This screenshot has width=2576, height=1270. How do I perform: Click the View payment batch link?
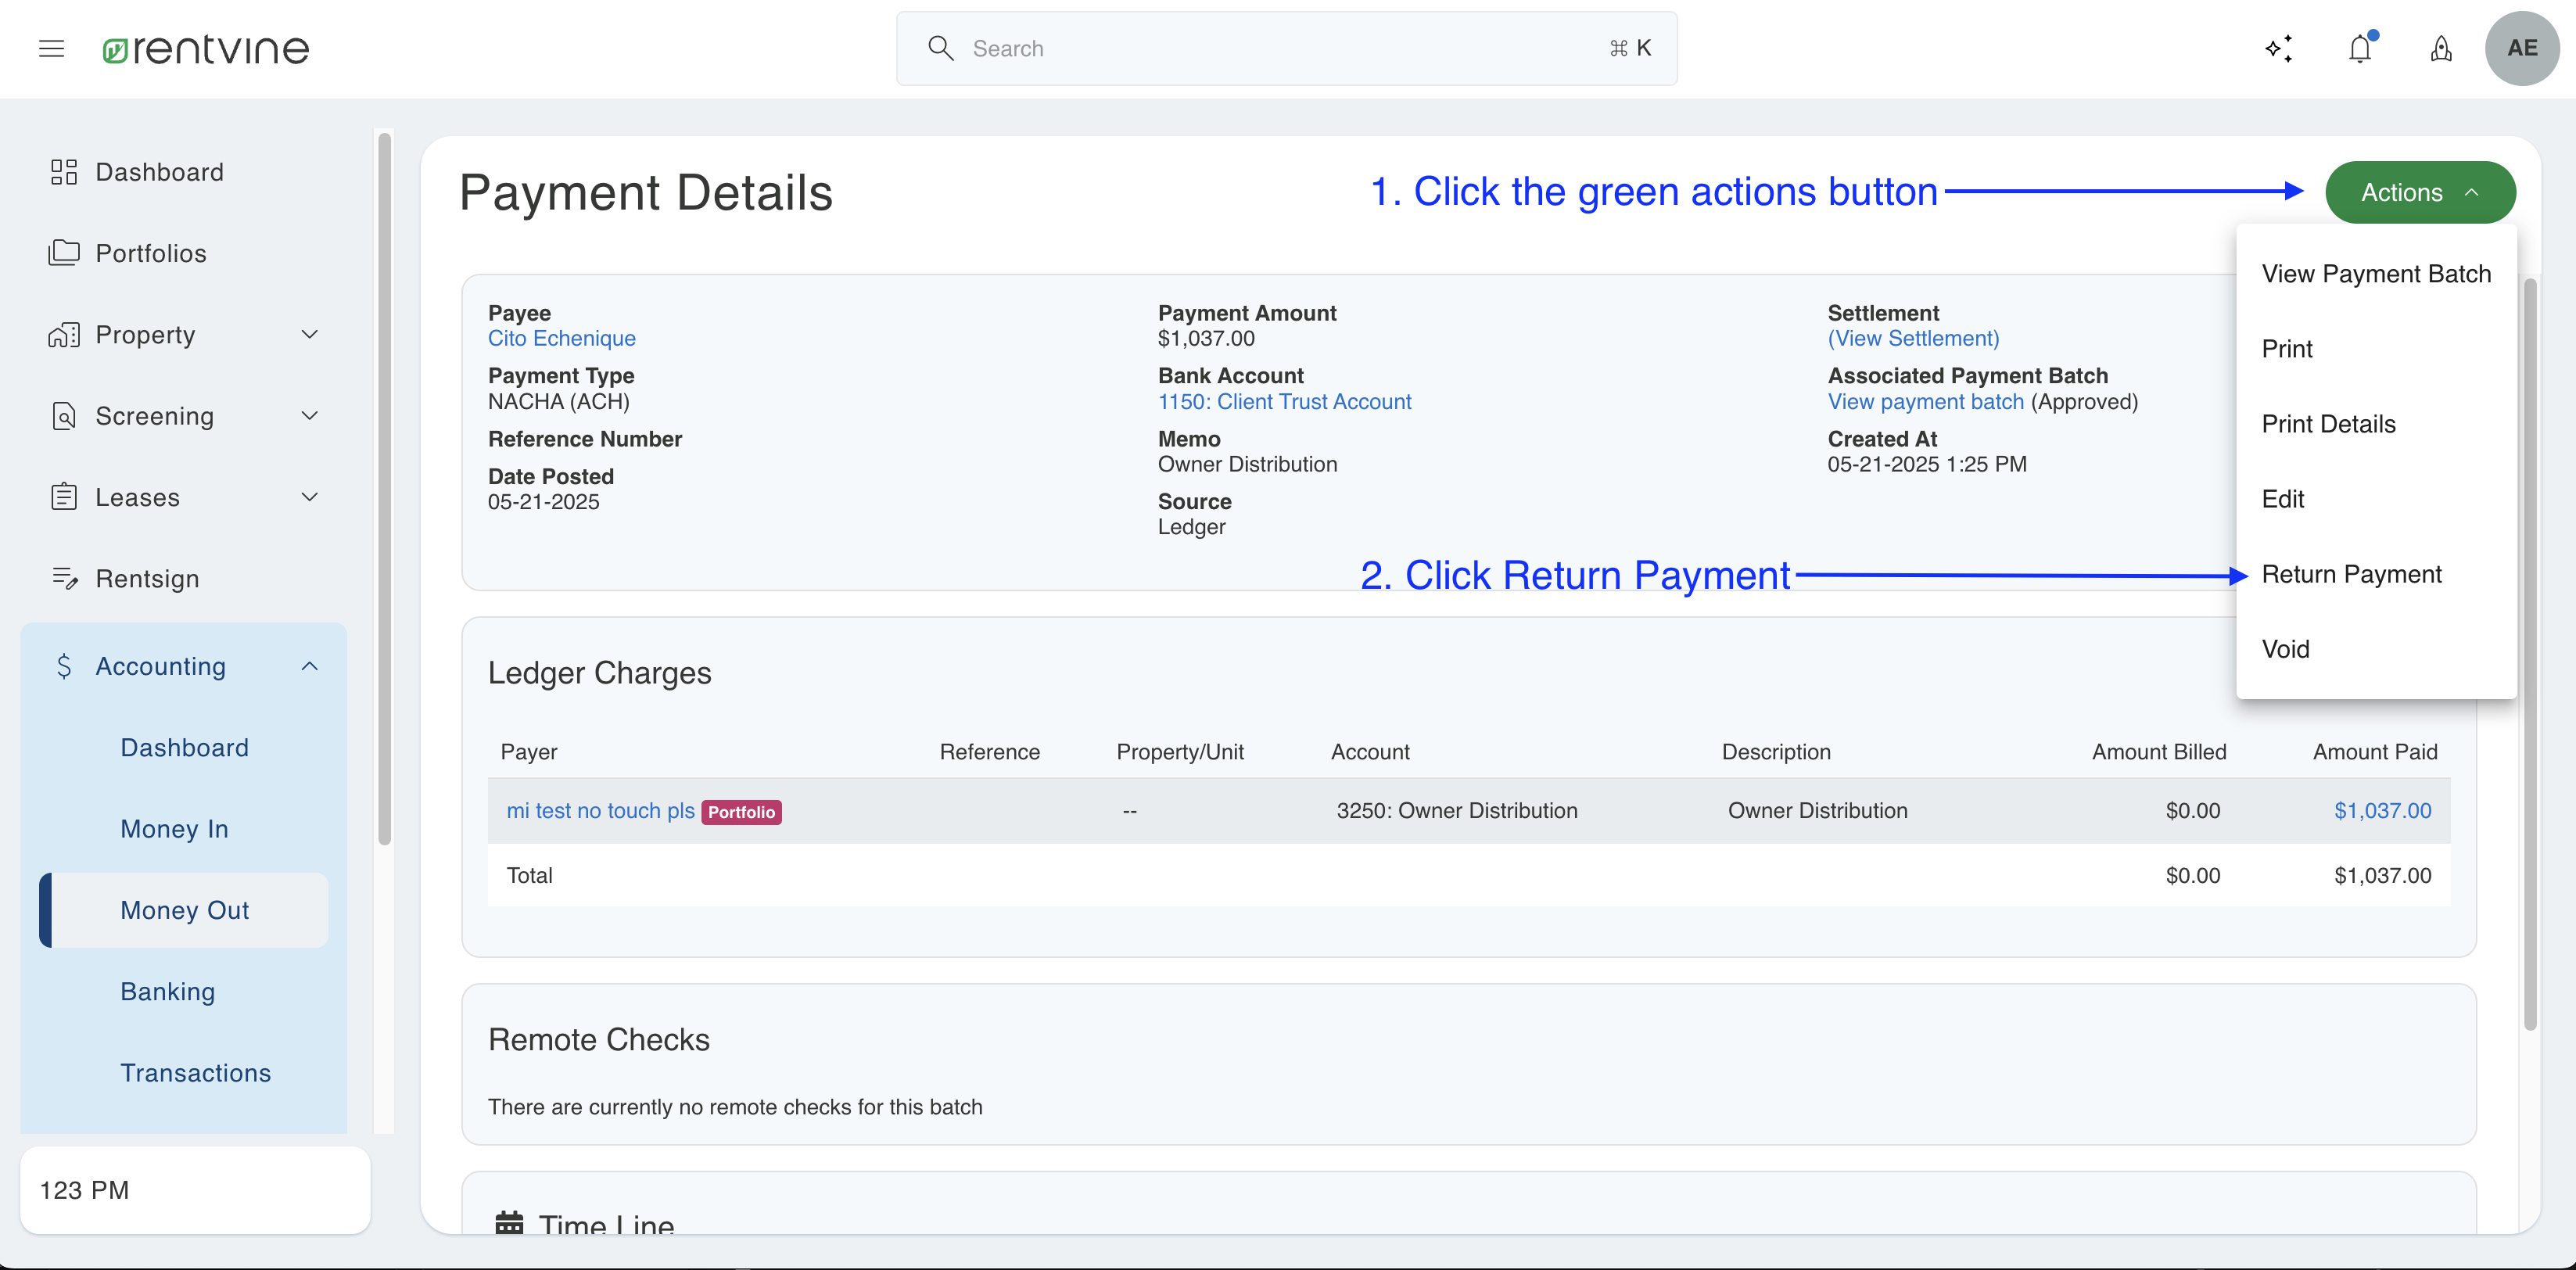point(1925,401)
